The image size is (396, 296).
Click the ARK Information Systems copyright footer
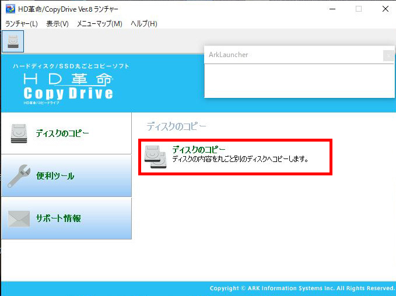click(x=302, y=288)
